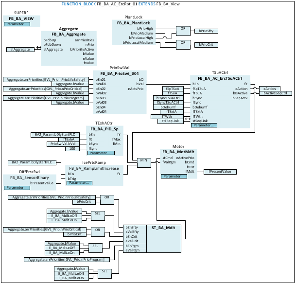The image size is (296, 284).
Task: Click the eActivePrio pin on Motor block
Action: click(185, 158)
